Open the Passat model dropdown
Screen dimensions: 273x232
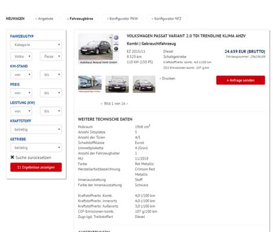coord(51,56)
